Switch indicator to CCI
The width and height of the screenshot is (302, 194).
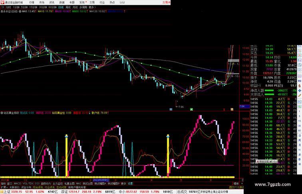click(x=37, y=184)
